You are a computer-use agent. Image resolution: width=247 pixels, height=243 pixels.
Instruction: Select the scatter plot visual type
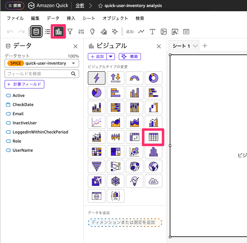point(135,152)
